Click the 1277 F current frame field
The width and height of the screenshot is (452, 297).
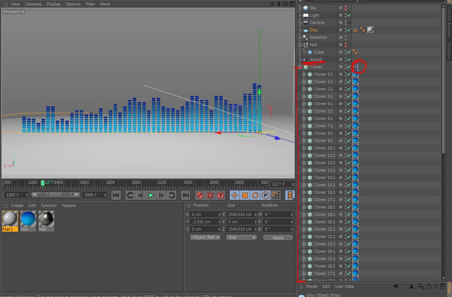click(x=282, y=184)
